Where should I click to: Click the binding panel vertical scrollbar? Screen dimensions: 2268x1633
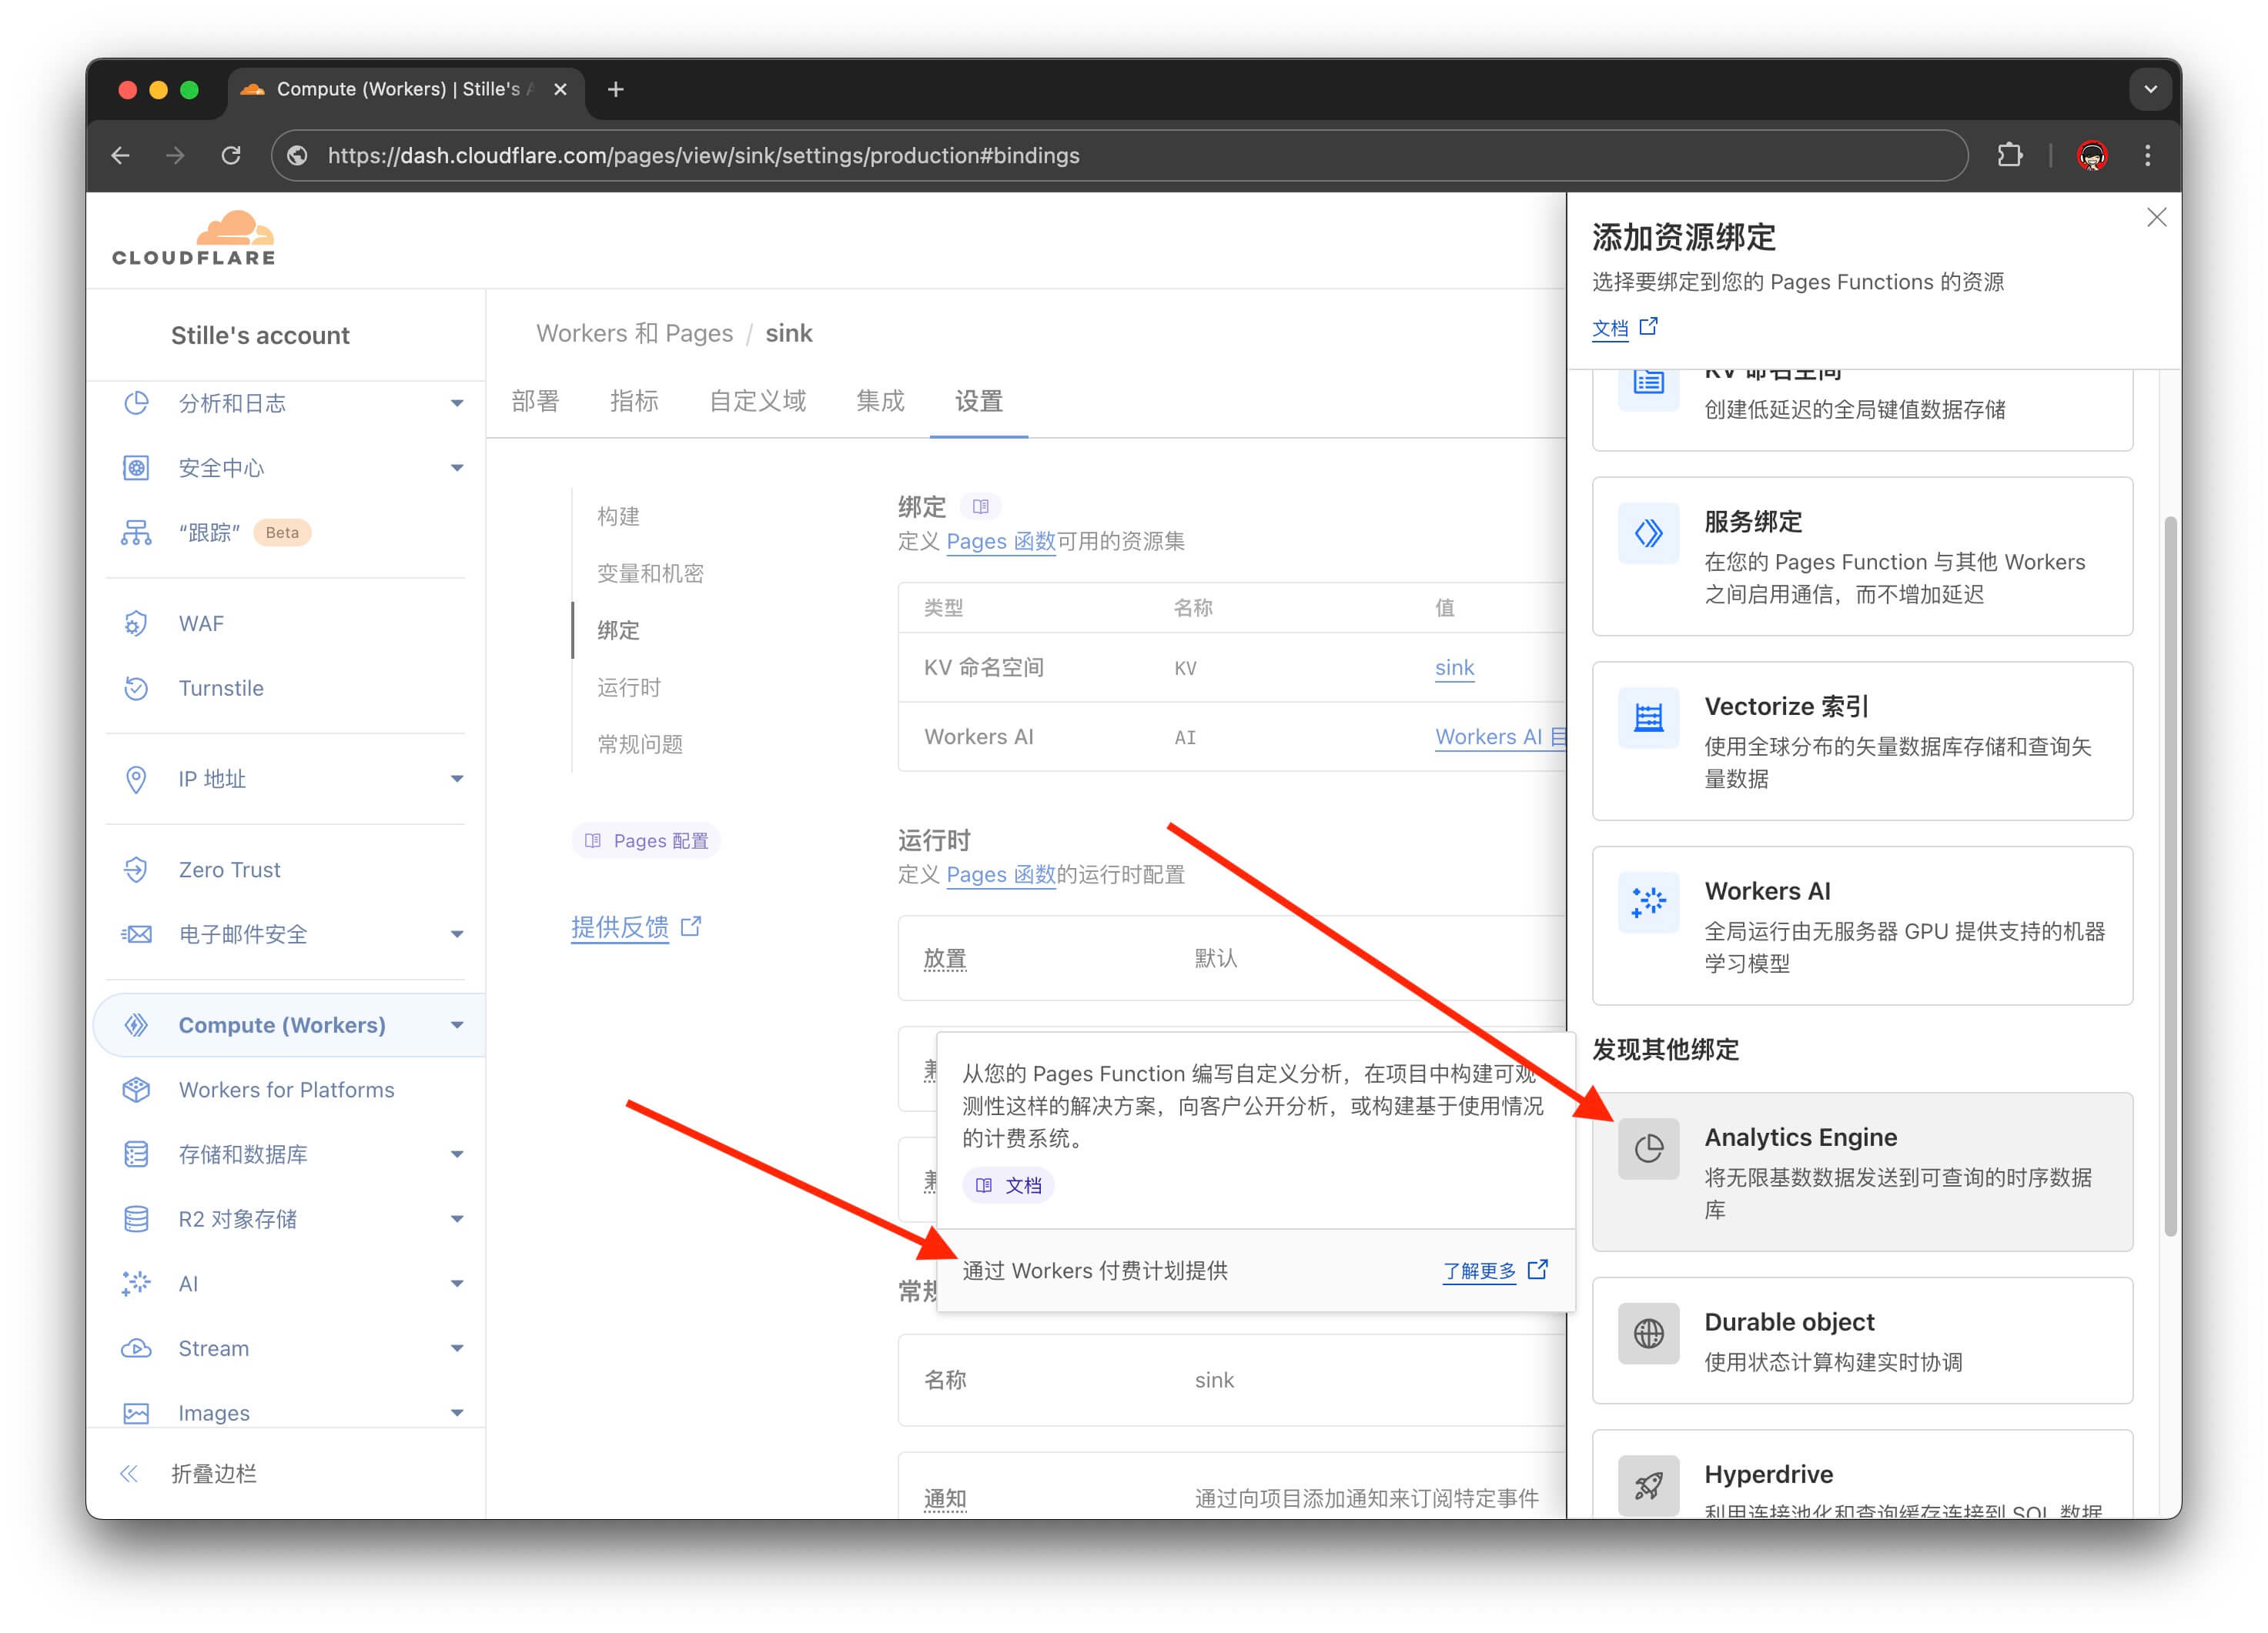tap(2170, 877)
